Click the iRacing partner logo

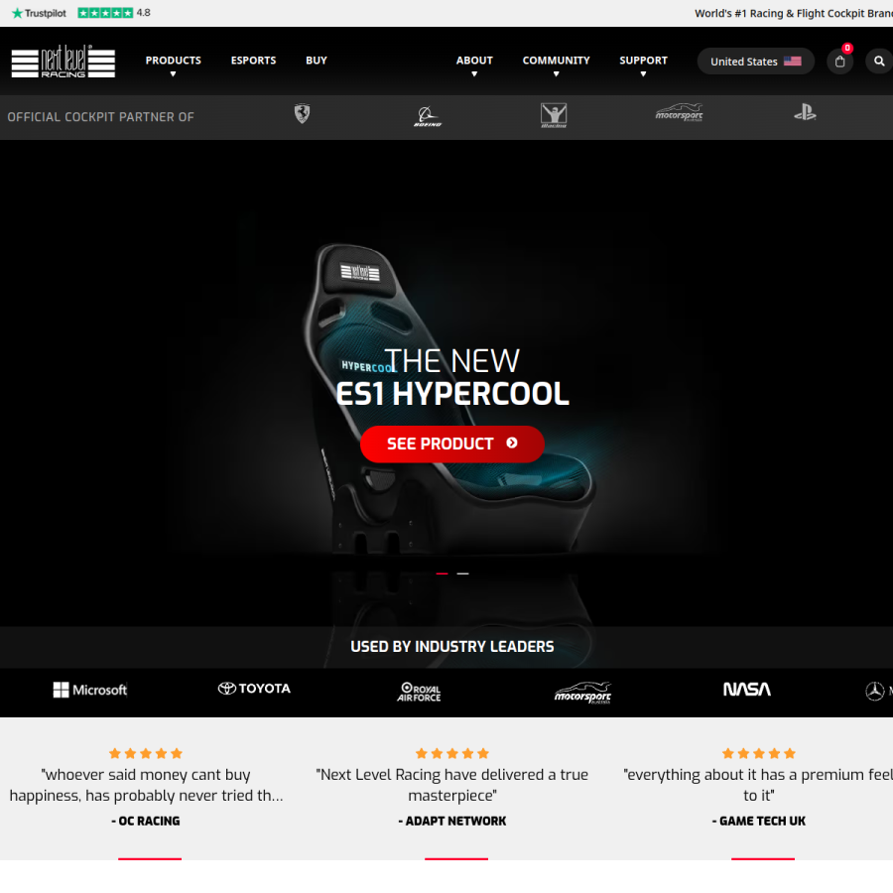tap(554, 115)
